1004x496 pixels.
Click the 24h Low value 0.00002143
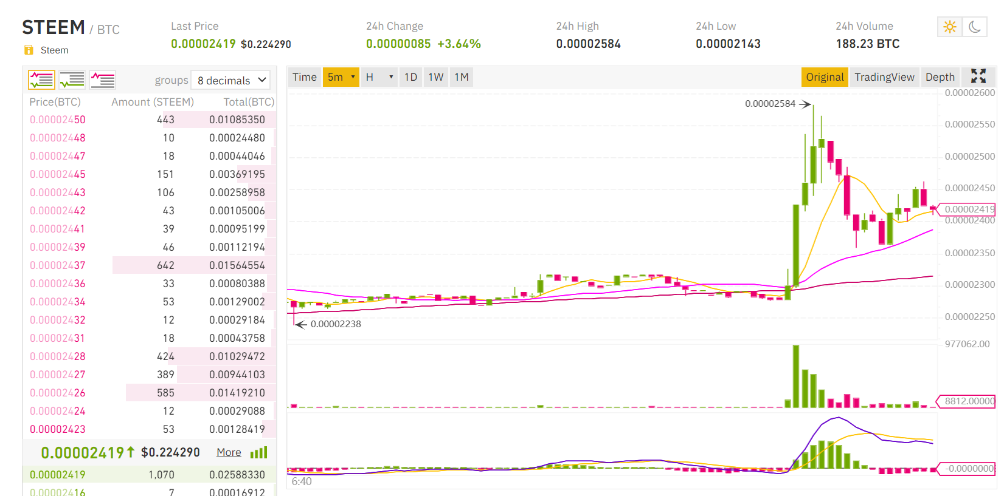[729, 44]
